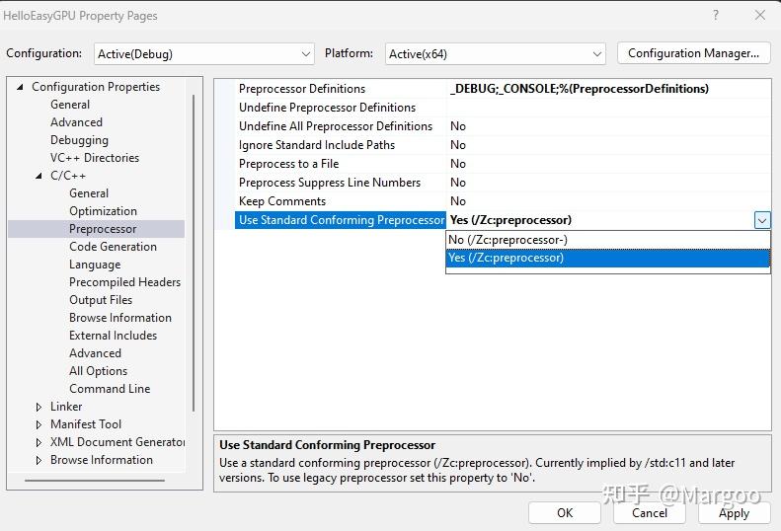Open the Platform dropdown showing Active(x64)
Screen dimensions: 781x531
[495, 54]
